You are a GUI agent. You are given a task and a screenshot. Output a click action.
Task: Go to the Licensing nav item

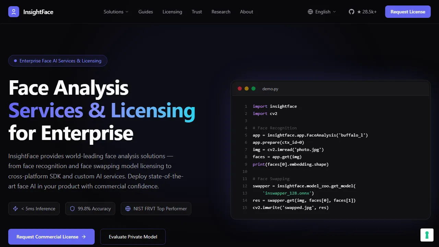tap(172, 12)
